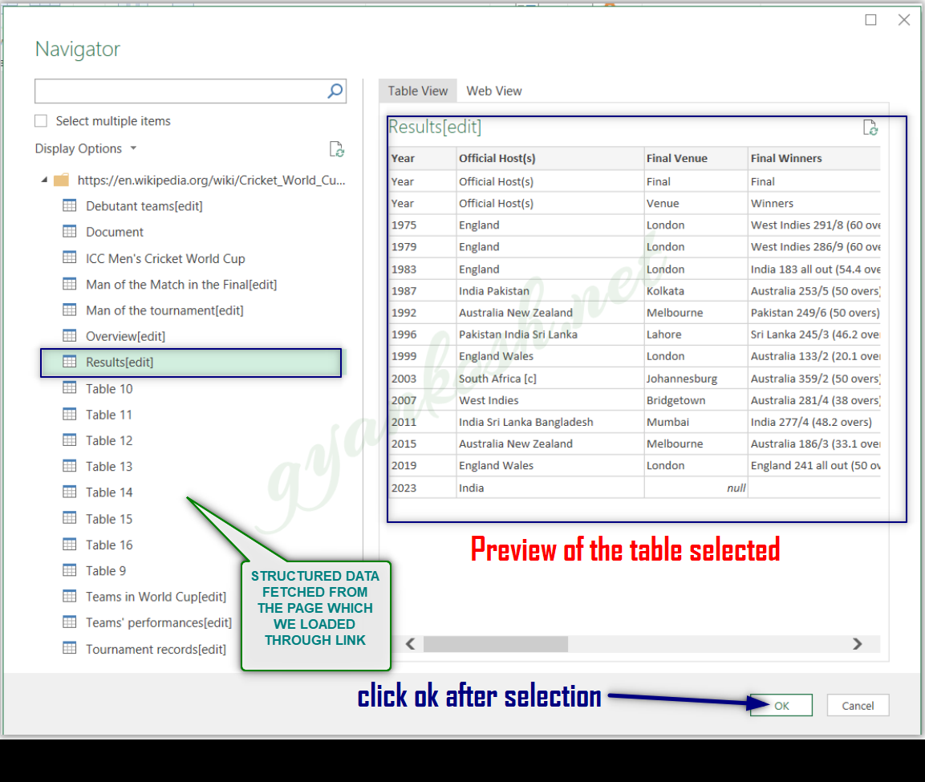This screenshot has height=782, width=925.
Task: Click the Year column header in bold
Action: [x=422, y=158]
